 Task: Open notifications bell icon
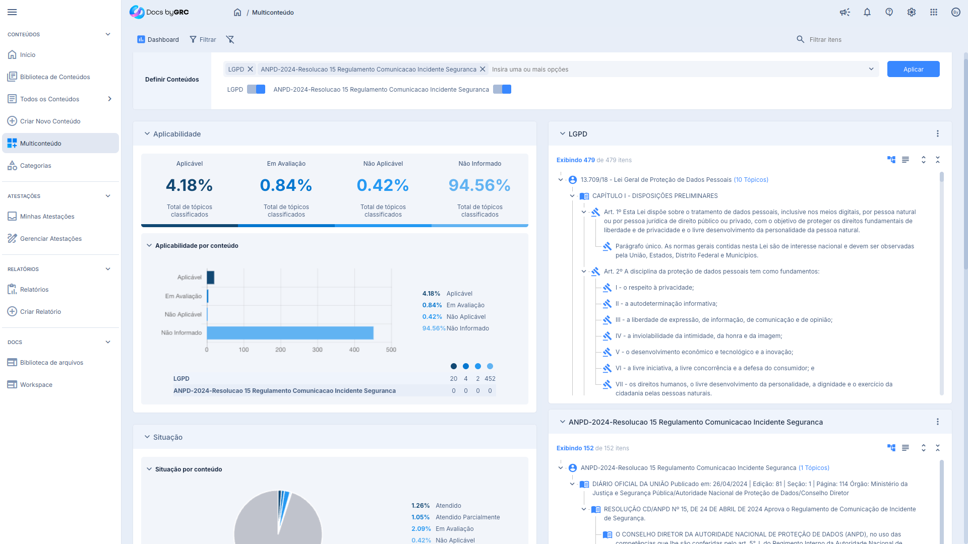867,12
